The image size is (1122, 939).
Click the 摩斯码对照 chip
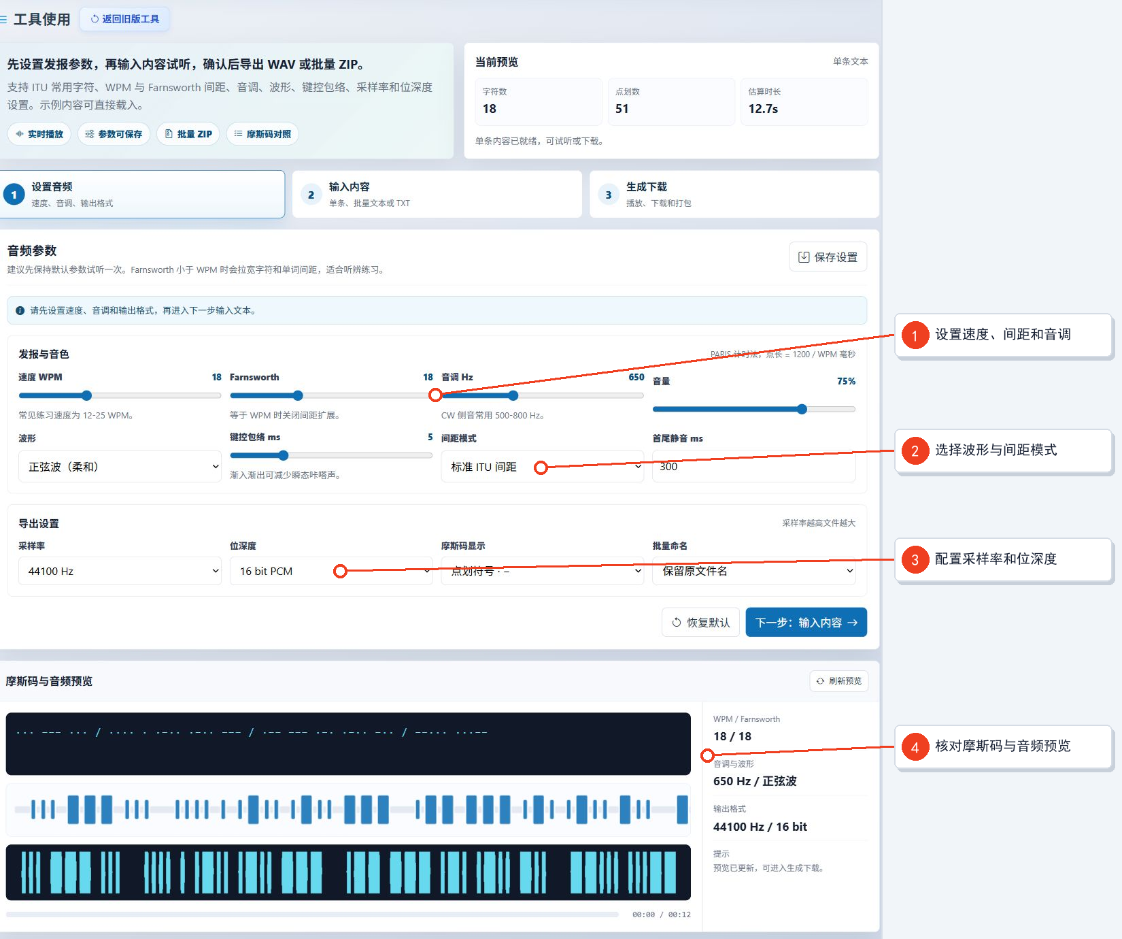pyautogui.click(x=262, y=134)
